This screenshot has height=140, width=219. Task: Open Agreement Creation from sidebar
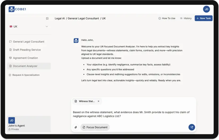[25, 58]
